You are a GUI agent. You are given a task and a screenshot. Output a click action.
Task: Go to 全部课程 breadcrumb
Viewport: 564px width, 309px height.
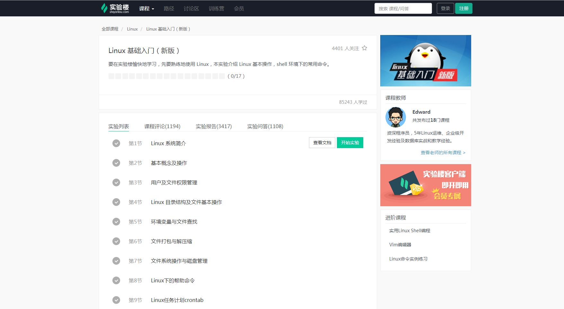(110, 29)
